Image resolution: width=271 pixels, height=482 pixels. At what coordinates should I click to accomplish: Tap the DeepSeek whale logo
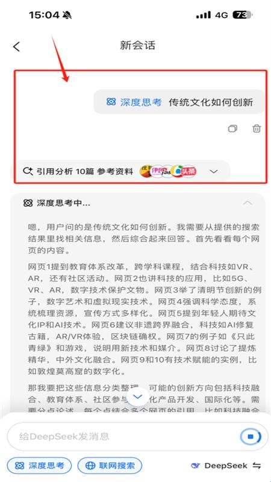click(x=195, y=465)
